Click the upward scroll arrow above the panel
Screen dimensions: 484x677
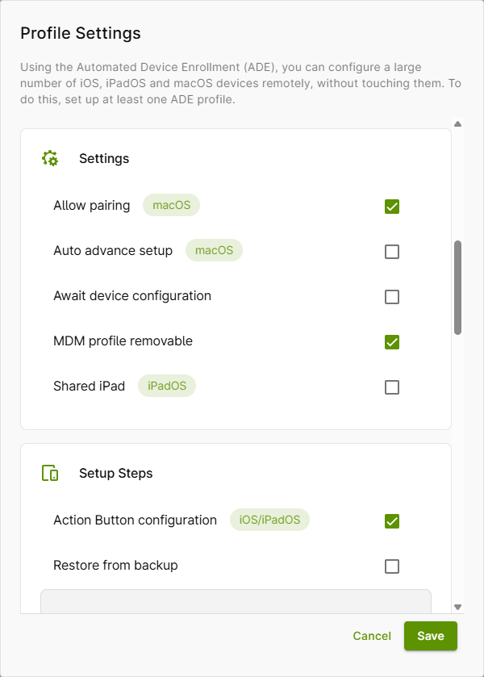coord(457,123)
